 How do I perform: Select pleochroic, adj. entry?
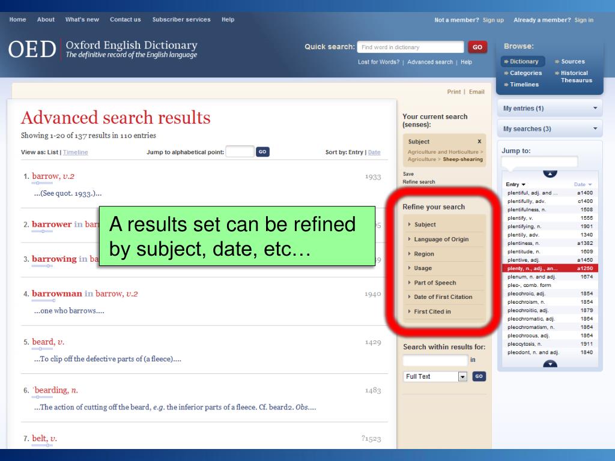click(550, 294)
